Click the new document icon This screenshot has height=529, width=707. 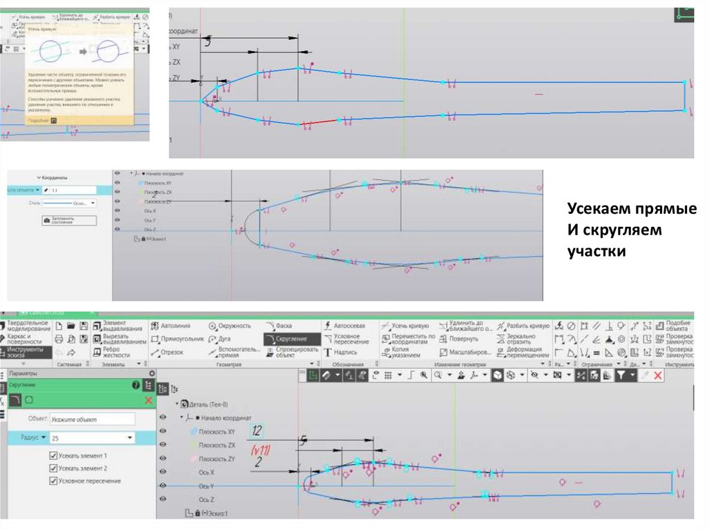(59, 326)
